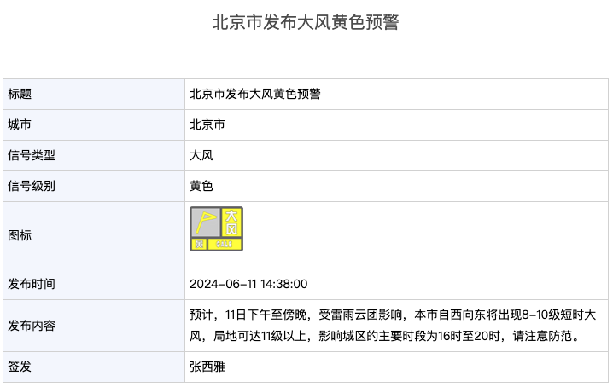Image resolution: width=613 pixels, height=387 pixels.
Task: Select the 城市 row label
Action: tap(20, 124)
